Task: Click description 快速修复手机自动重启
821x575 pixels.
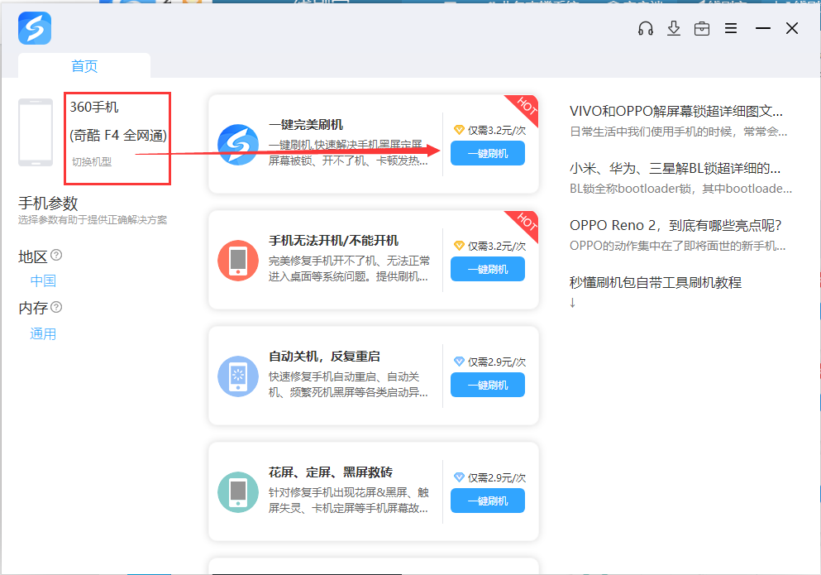Action: coord(349,384)
